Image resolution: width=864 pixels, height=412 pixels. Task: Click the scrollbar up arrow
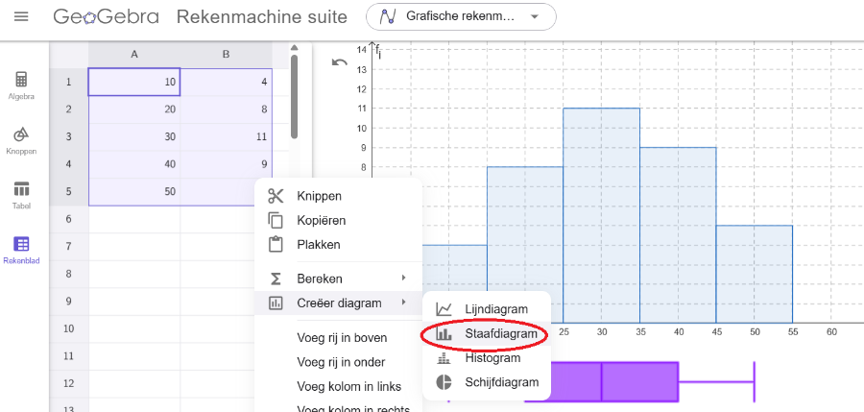coord(295,47)
